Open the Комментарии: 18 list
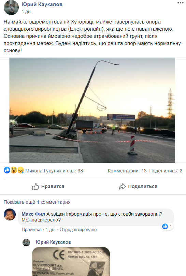186x276 pixels. tap(127, 171)
